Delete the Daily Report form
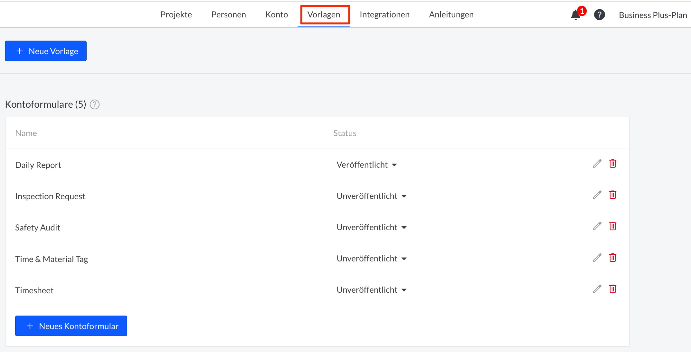The width and height of the screenshot is (691, 352). click(612, 164)
